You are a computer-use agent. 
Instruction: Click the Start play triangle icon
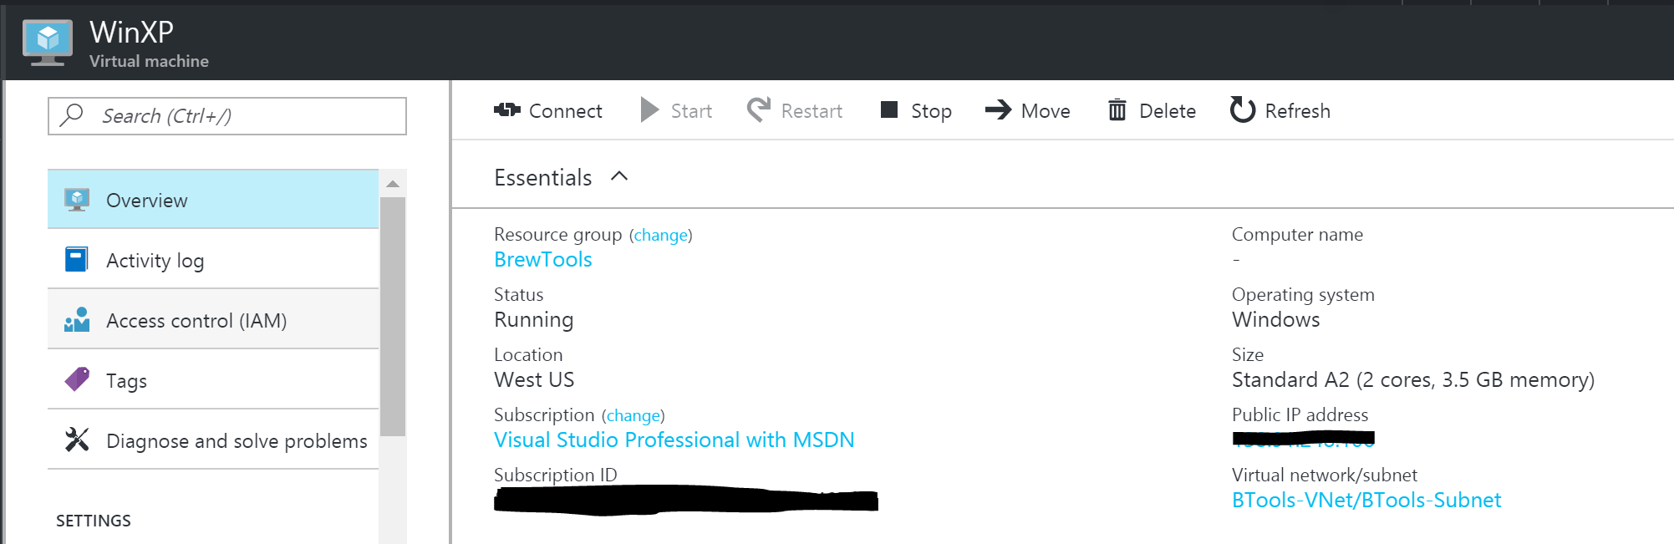[x=649, y=110]
